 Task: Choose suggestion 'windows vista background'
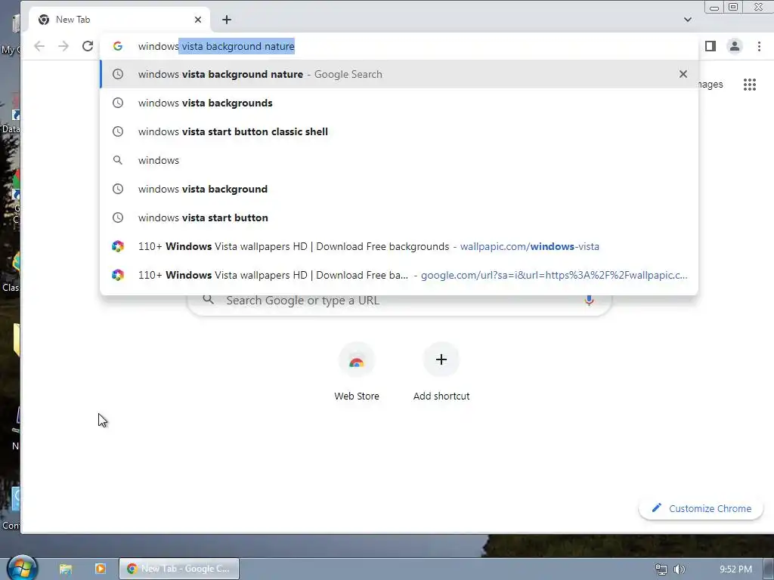click(x=399, y=189)
